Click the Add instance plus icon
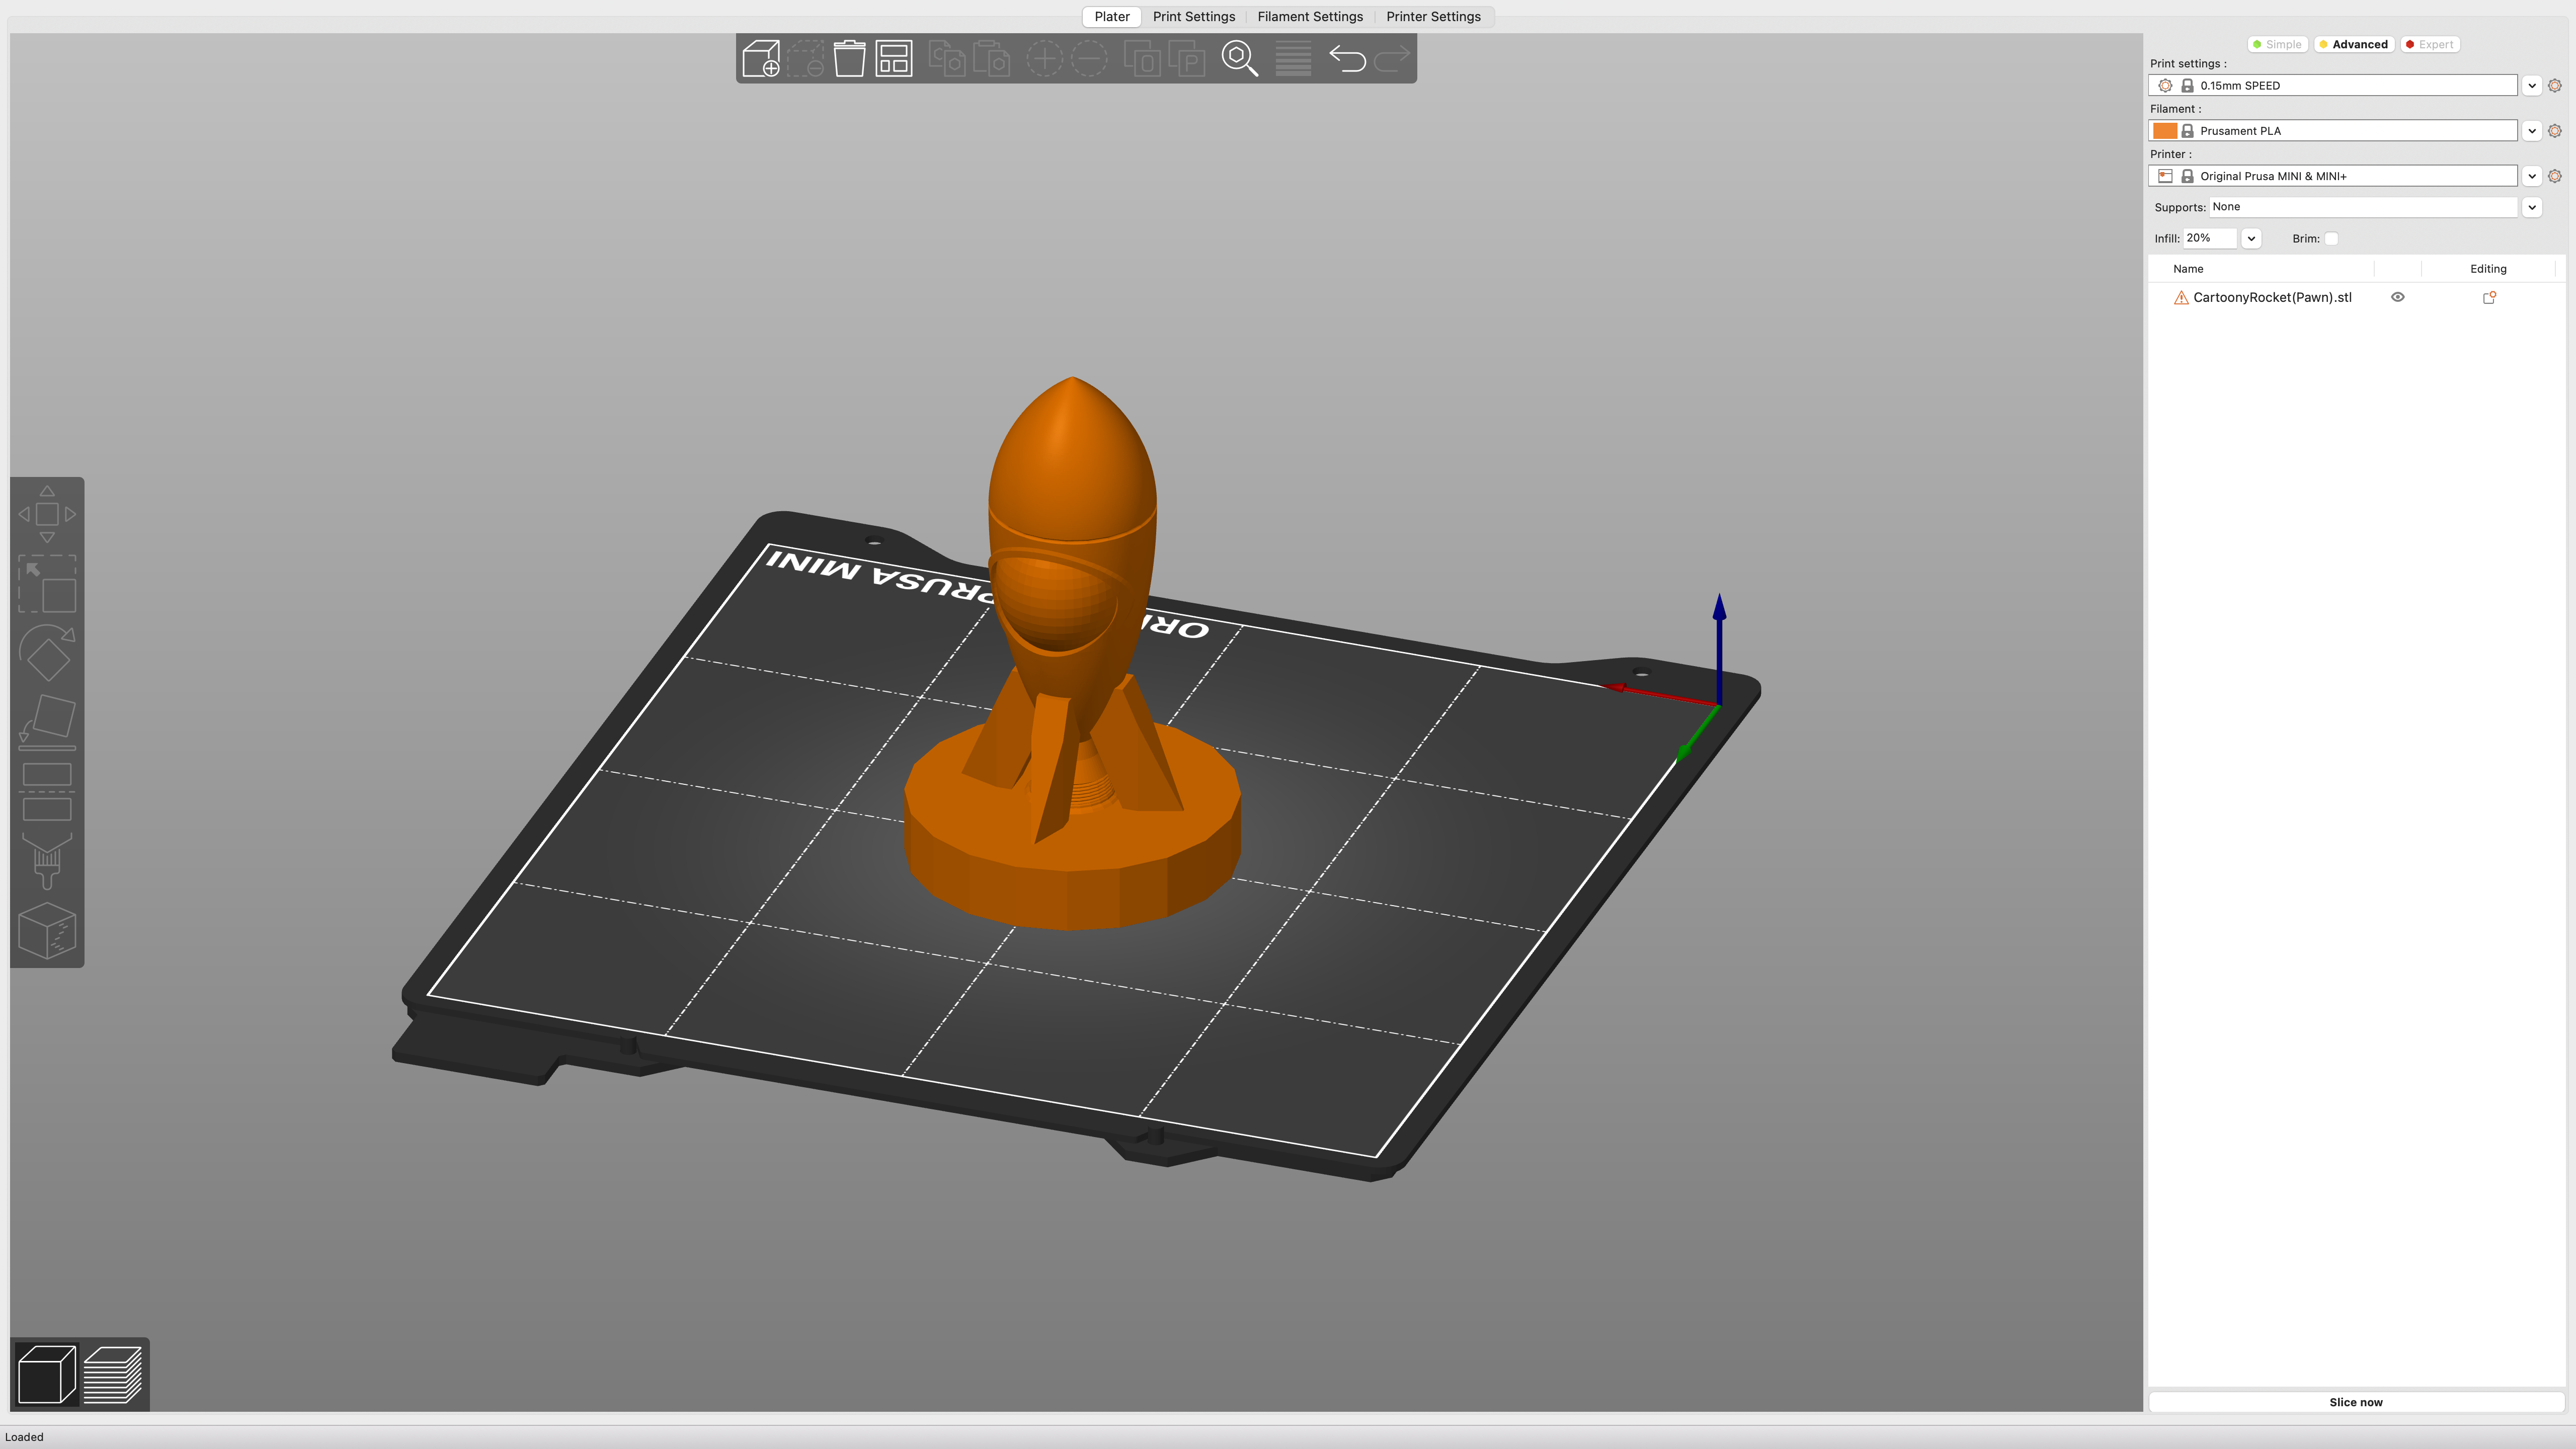 pyautogui.click(x=1044, y=58)
